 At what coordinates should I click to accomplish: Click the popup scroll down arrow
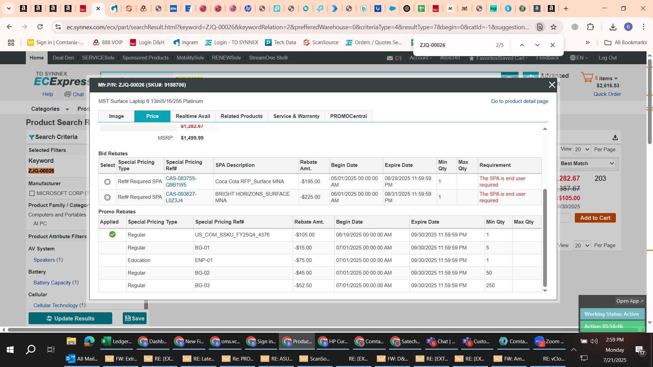pyautogui.click(x=545, y=291)
